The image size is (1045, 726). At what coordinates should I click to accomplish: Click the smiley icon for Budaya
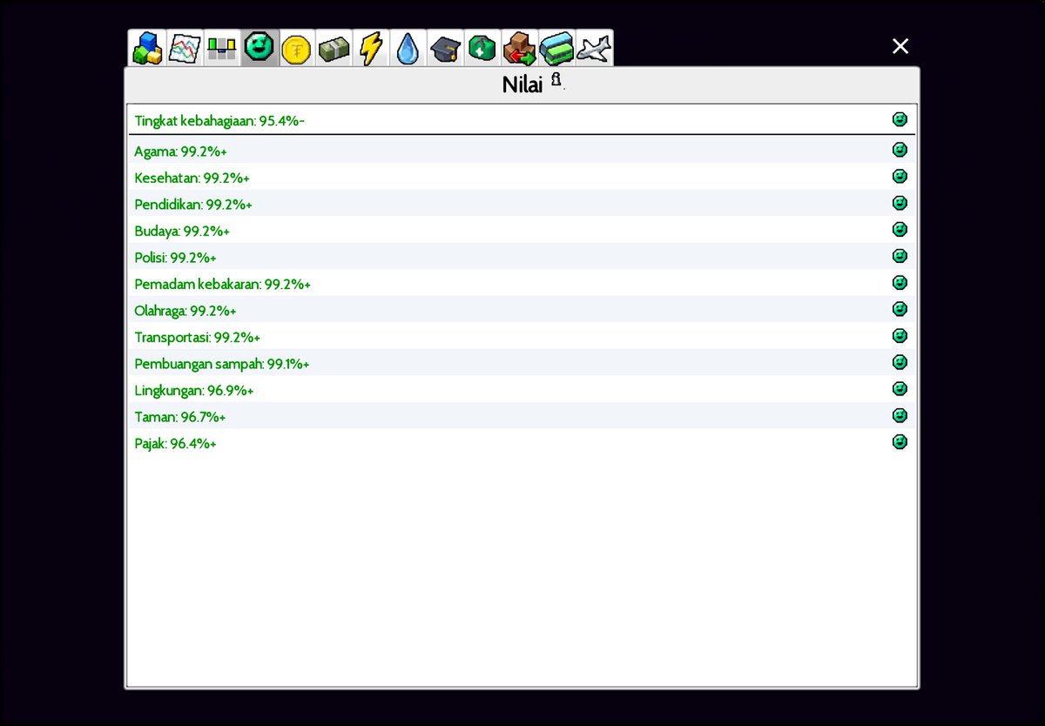pos(900,229)
